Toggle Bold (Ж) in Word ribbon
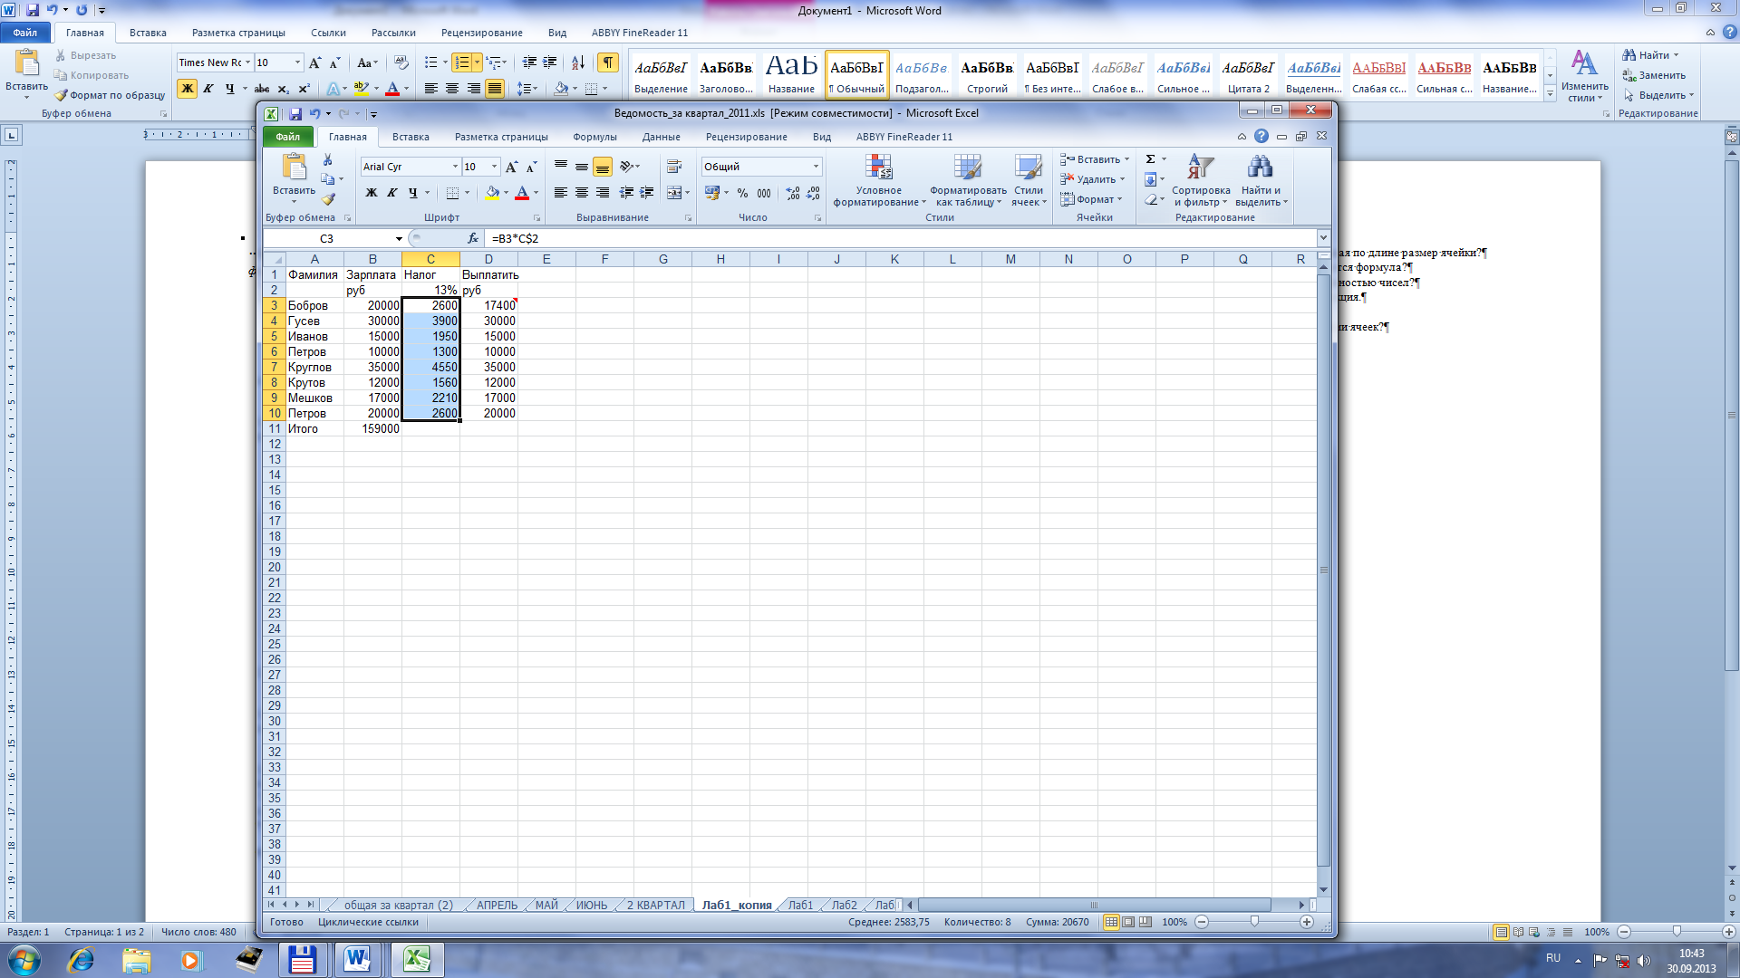Image resolution: width=1740 pixels, height=978 pixels. (x=187, y=89)
